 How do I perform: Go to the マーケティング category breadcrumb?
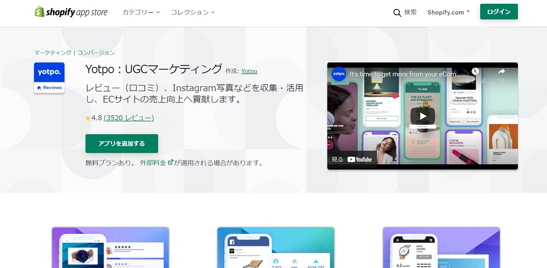coord(53,53)
